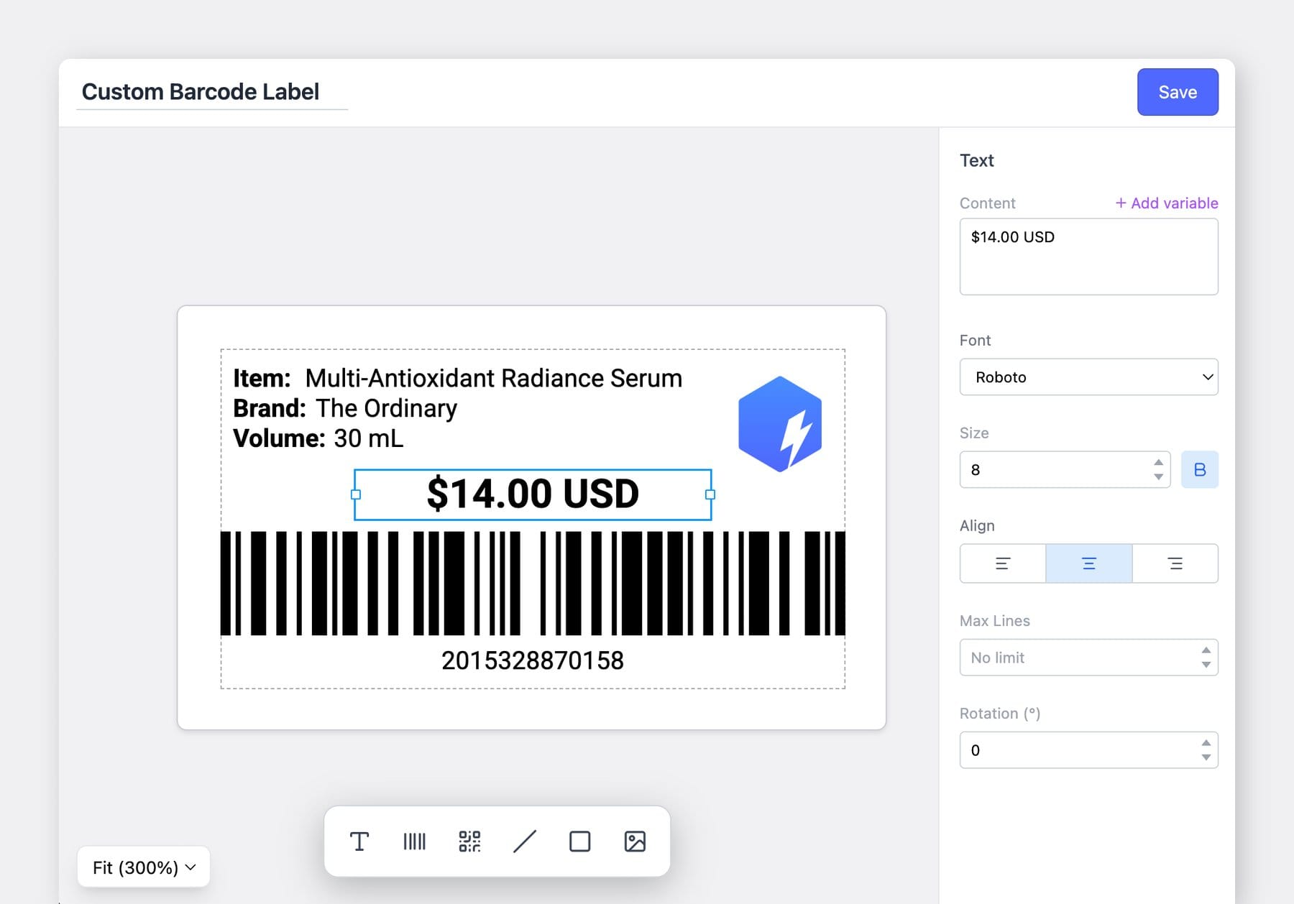This screenshot has width=1294, height=904.
Task: Select the $14.00 USD text on the label
Action: (532, 494)
